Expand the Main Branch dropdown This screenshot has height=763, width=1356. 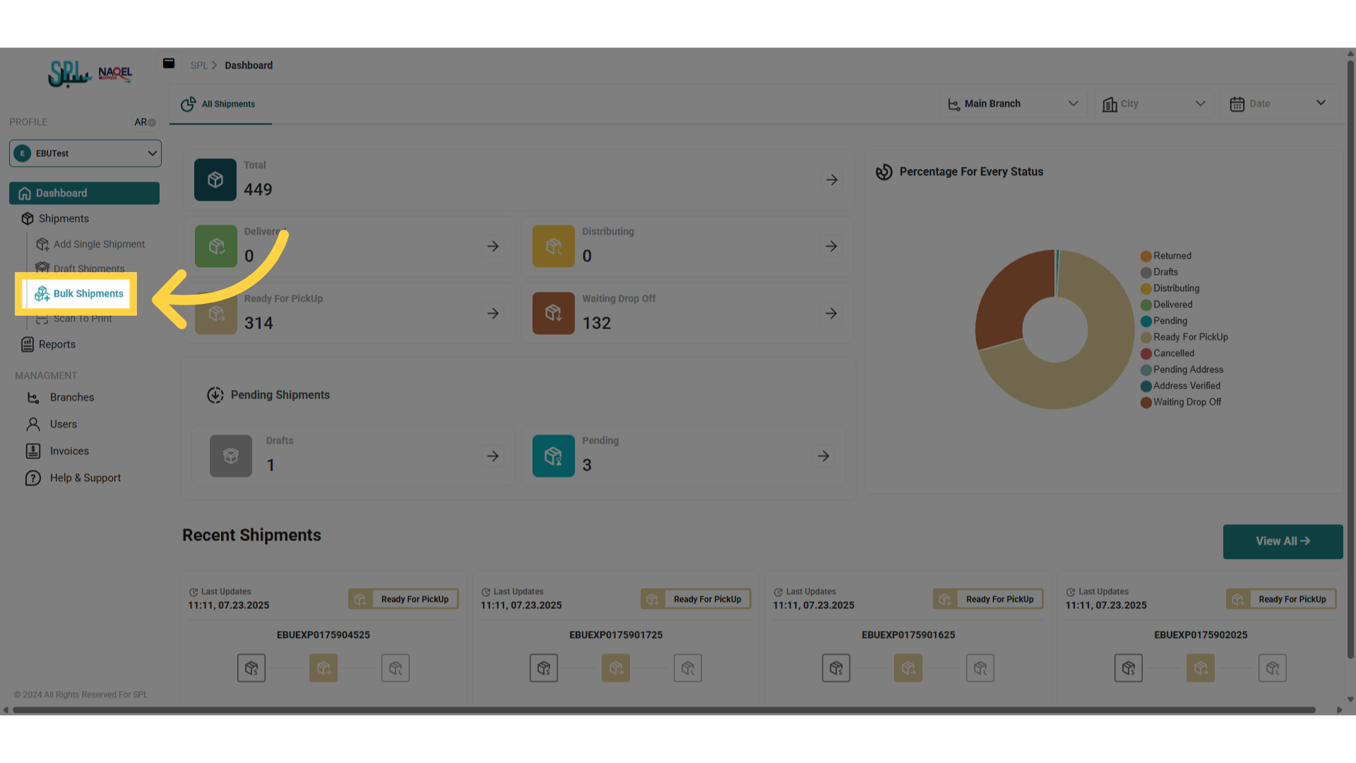pyautogui.click(x=1013, y=104)
